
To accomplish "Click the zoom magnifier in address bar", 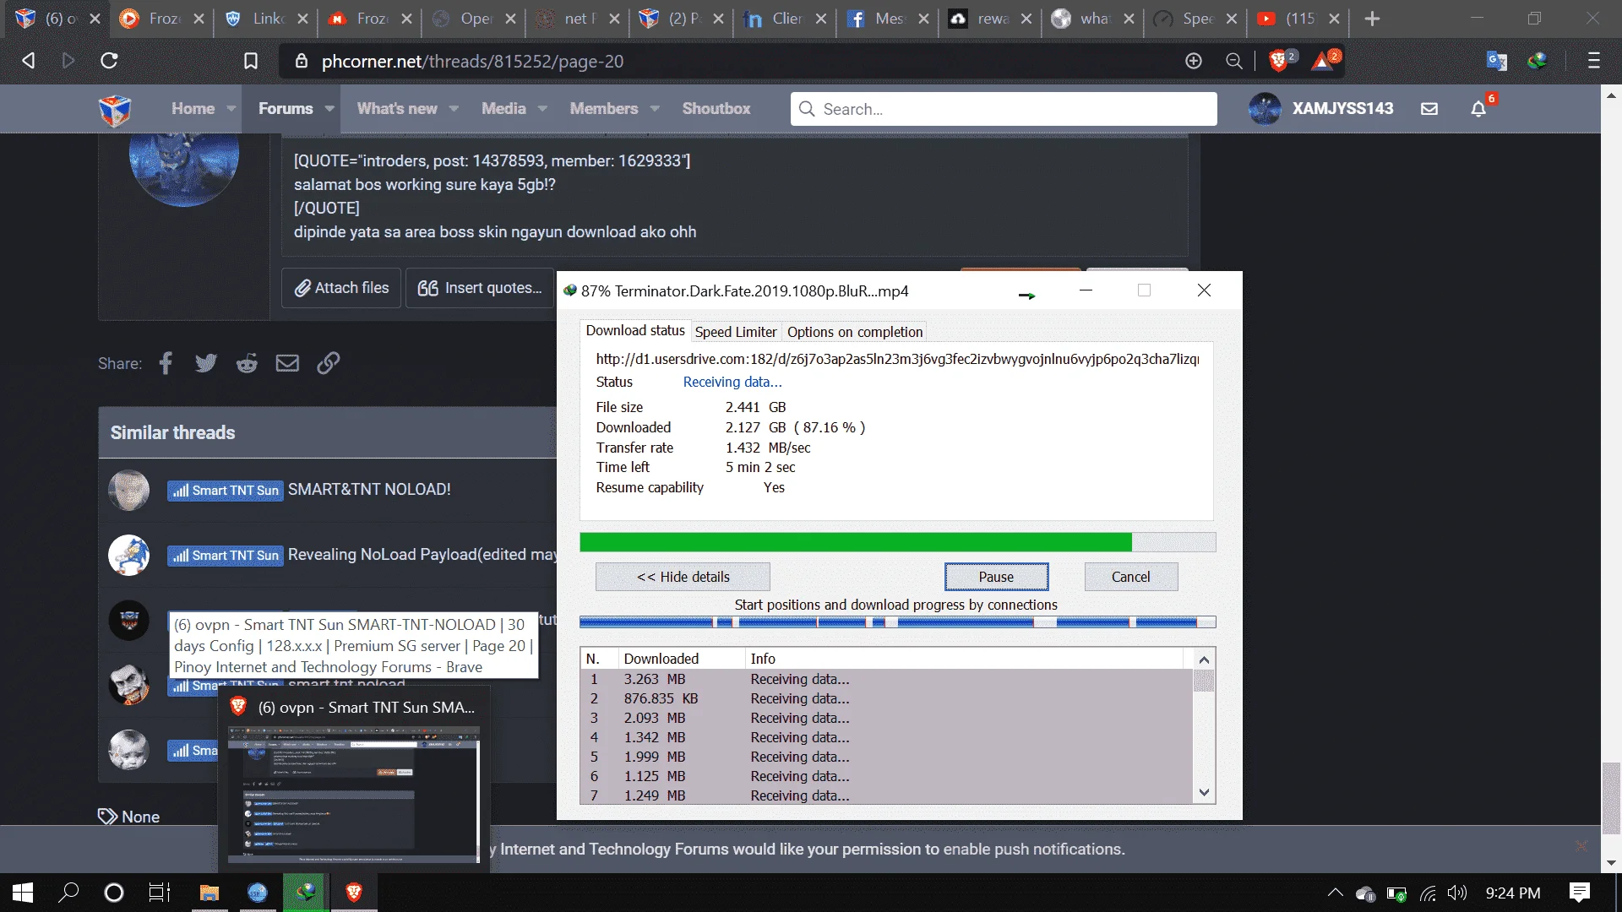I will pyautogui.click(x=1234, y=61).
